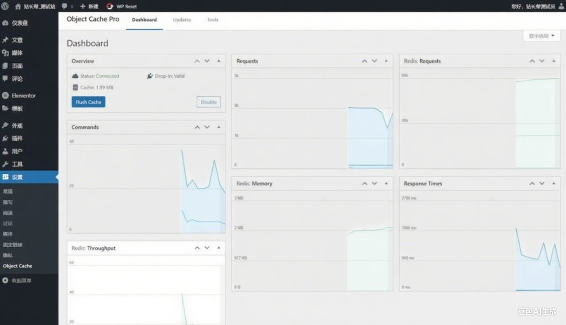566x325 pixels.
Task: Open 页面 pages in sidebar
Action: [x=29, y=66]
